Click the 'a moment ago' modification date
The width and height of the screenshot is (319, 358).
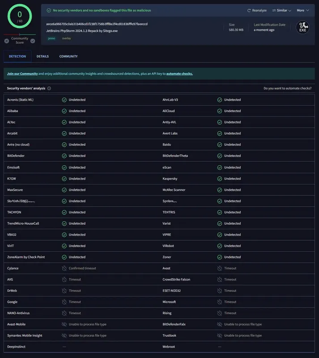click(264, 30)
